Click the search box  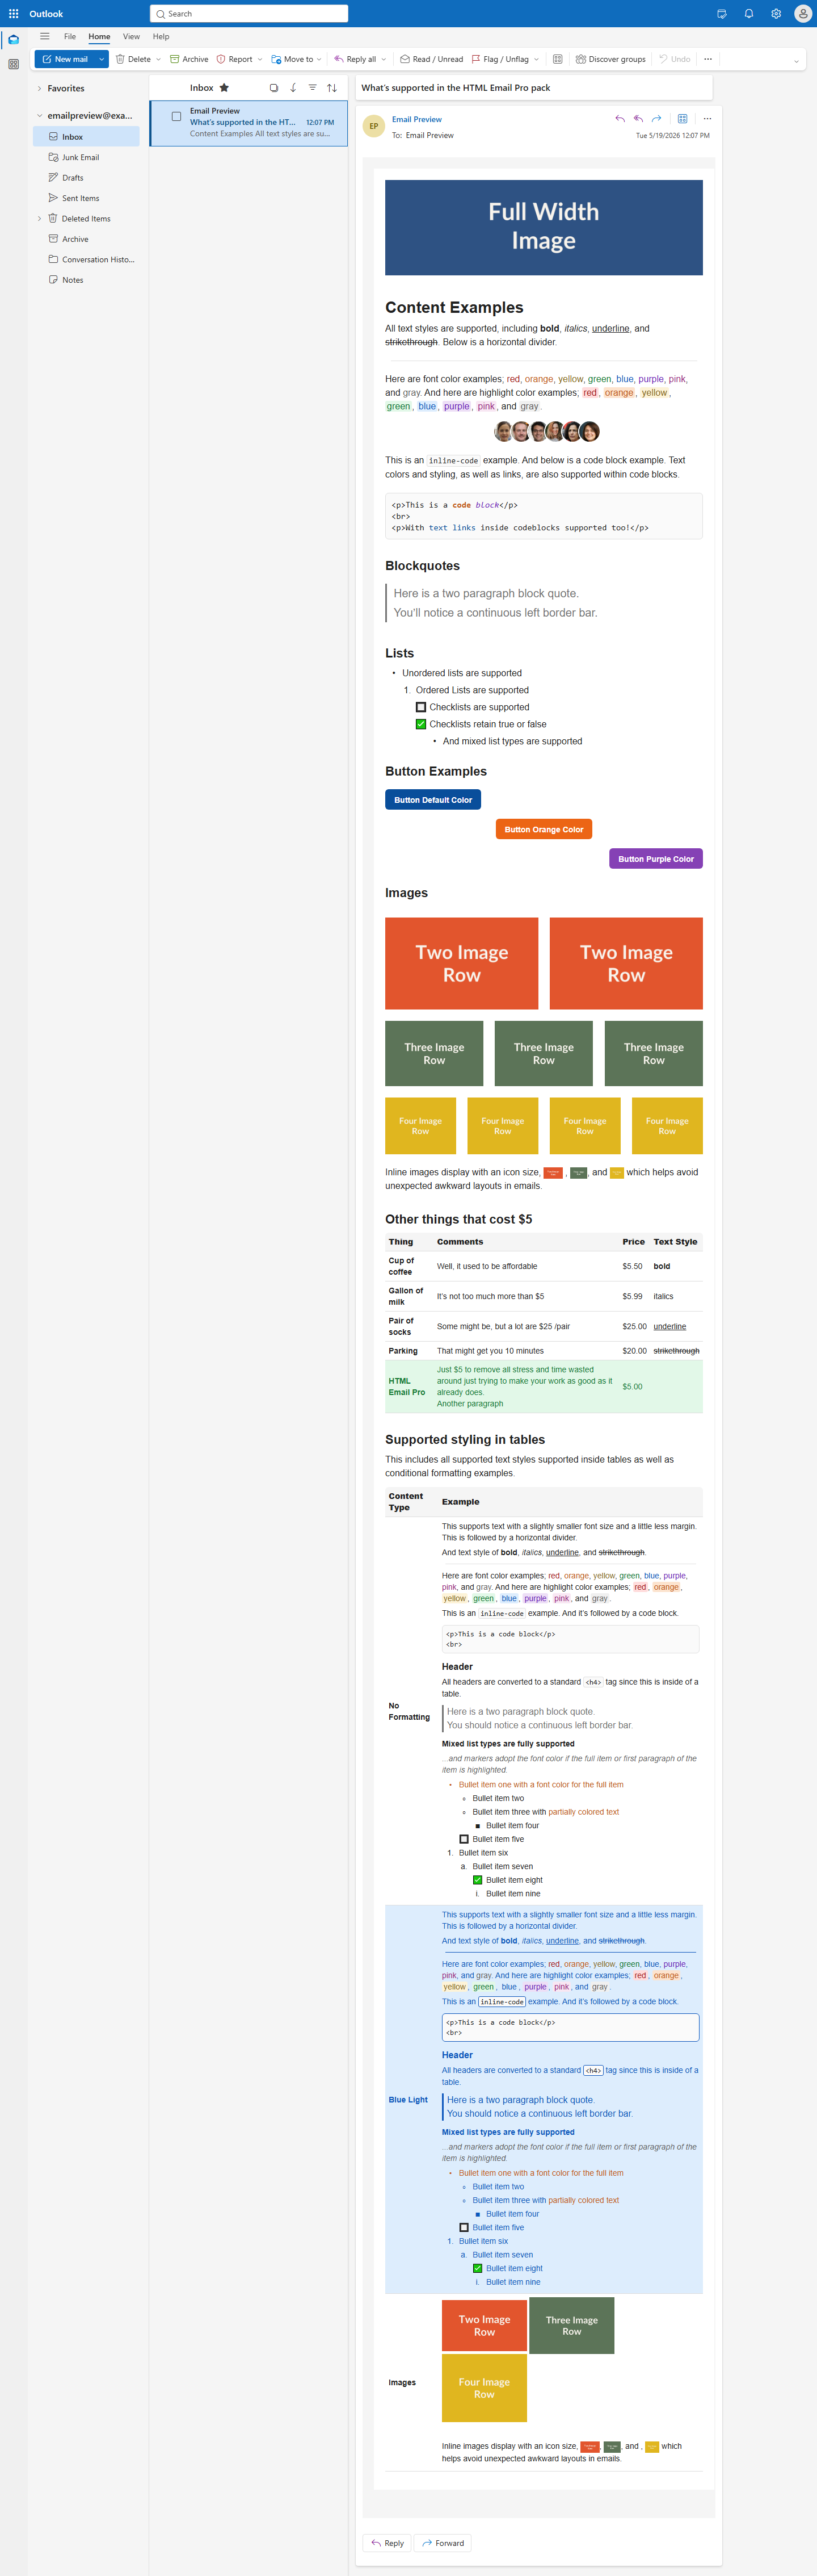pos(249,14)
